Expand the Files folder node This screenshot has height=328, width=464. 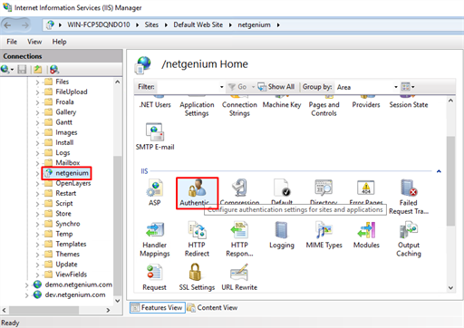click(x=37, y=82)
